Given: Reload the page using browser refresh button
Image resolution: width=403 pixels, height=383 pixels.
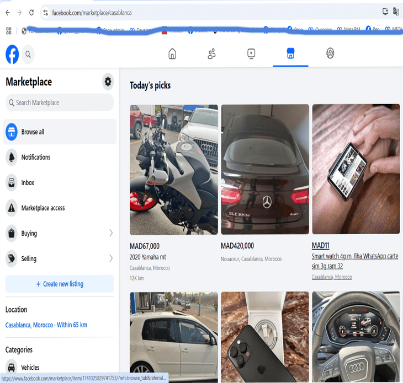Looking at the screenshot, I should point(31,12).
